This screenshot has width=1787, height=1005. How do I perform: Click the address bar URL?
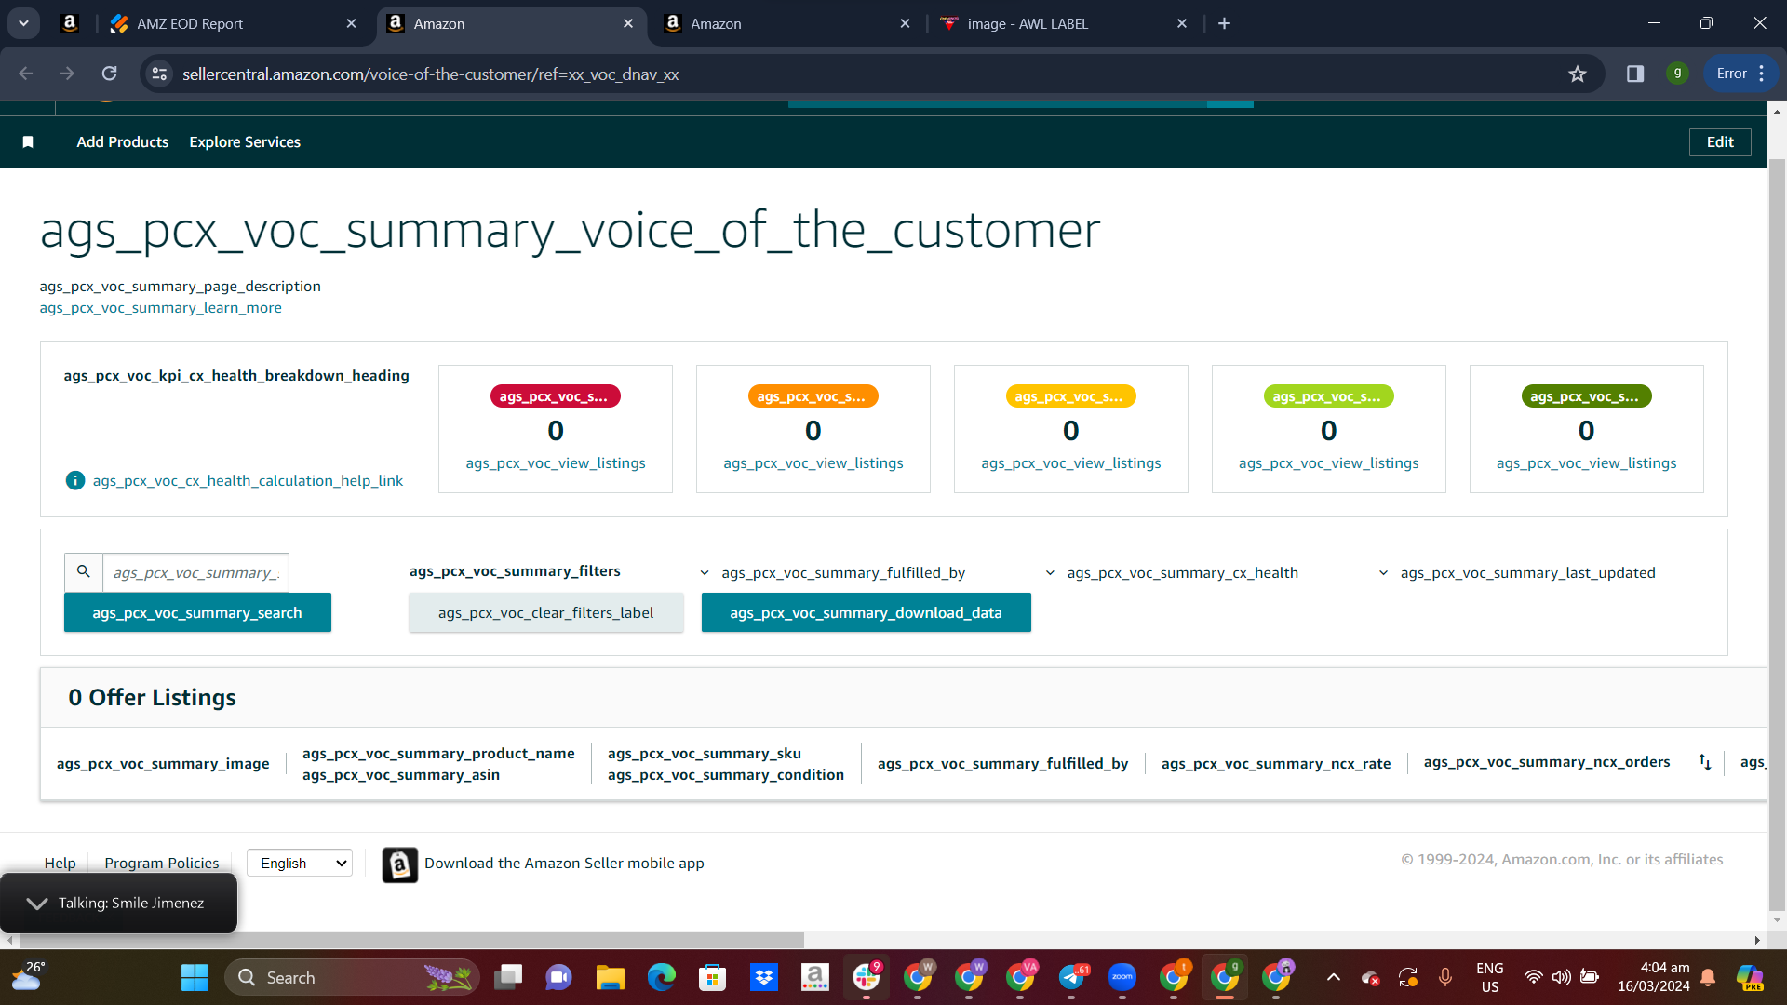(430, 74)
